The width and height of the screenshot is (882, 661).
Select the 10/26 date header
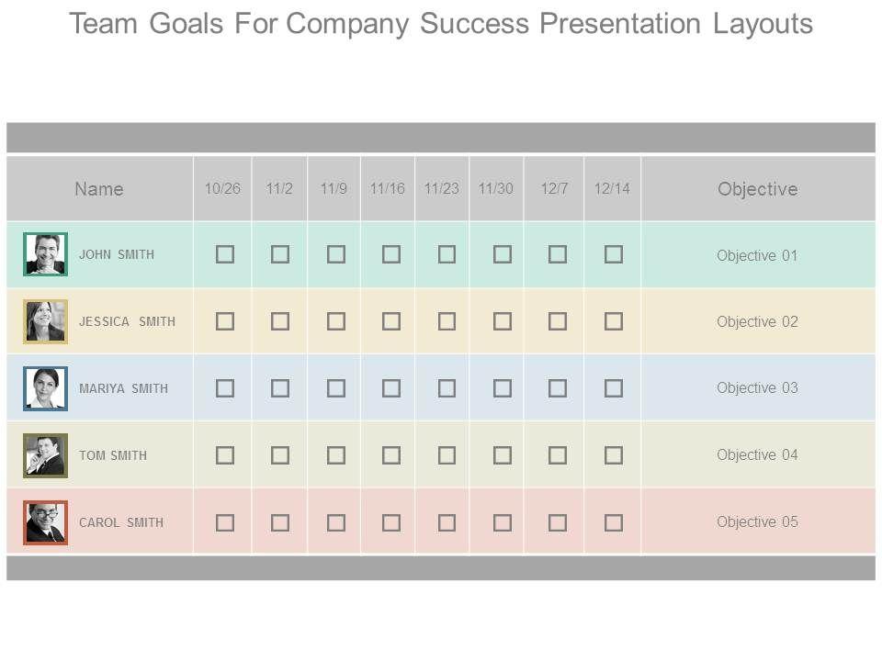[x=222, y=189]
